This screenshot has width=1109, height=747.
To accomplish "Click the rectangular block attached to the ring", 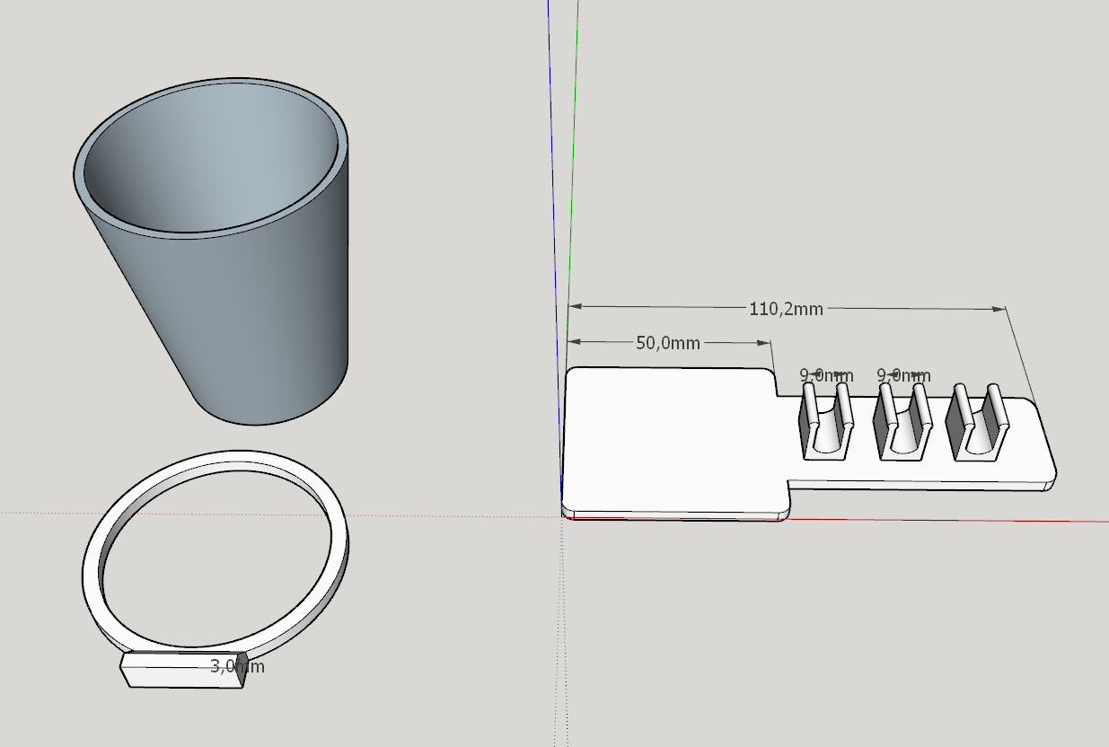I will (184, 670).
